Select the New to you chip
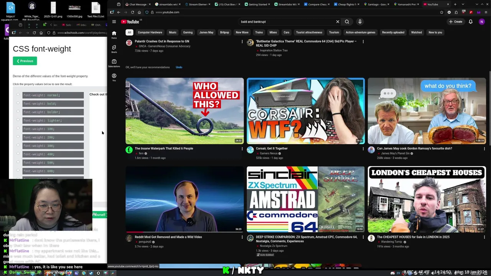 point(435,32)
